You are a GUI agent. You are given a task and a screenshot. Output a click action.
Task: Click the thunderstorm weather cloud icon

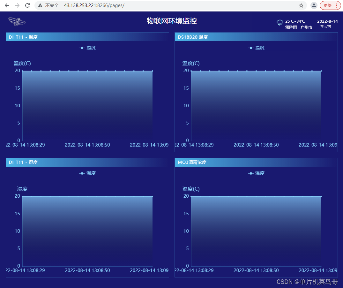tap(280, 22)
